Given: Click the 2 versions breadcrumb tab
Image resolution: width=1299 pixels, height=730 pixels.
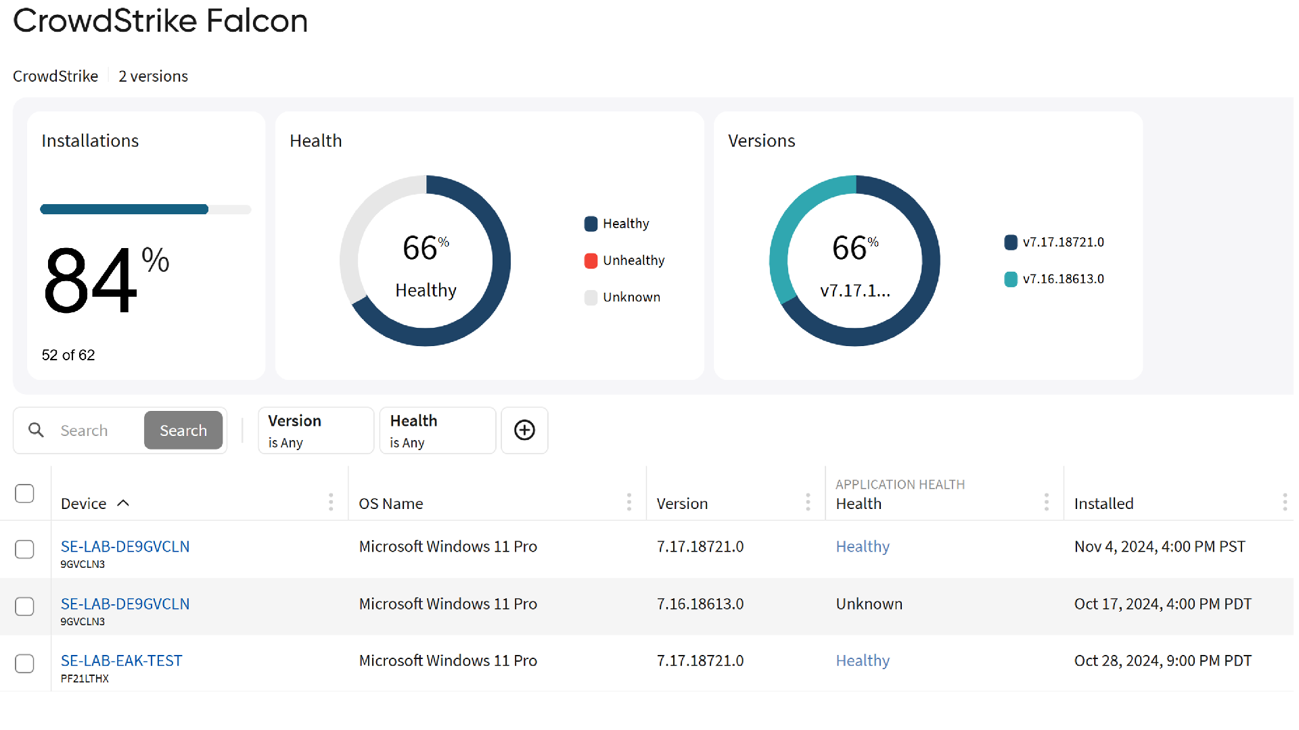Looking at the screenshot, I should 154,76.
